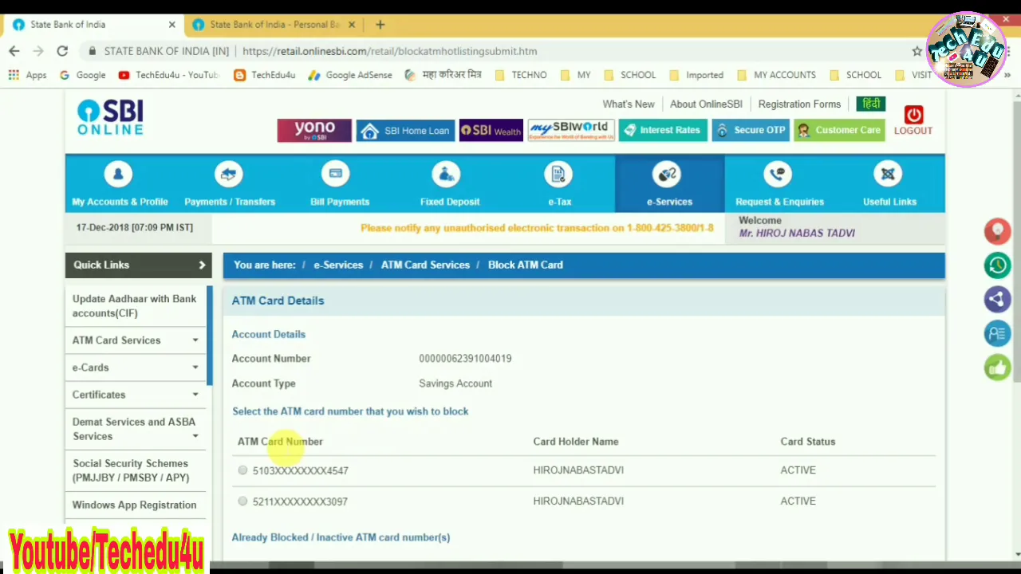Expand Demat Services and ASBA Services menu
This screenshot has width=1021, height=574.
coord(136,429)
